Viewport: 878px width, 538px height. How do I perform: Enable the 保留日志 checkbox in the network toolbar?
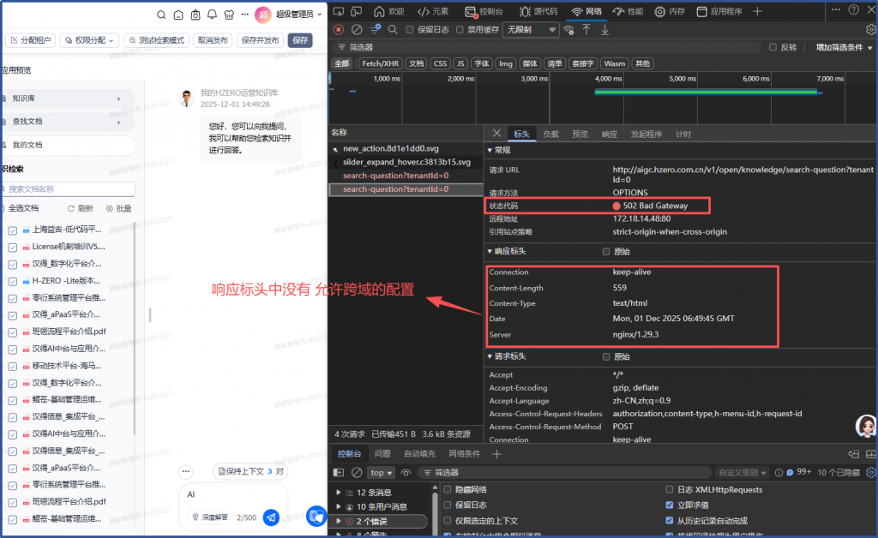[x=411, y=29]
